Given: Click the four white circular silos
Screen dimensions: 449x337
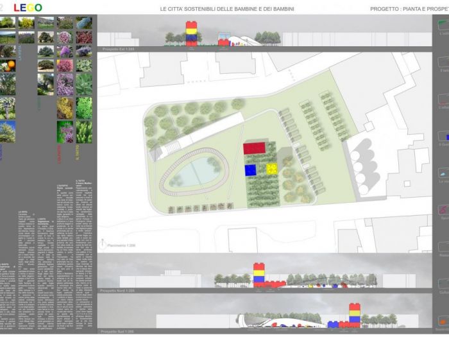Looking at the screenshot, I should [x=360, y=173].
